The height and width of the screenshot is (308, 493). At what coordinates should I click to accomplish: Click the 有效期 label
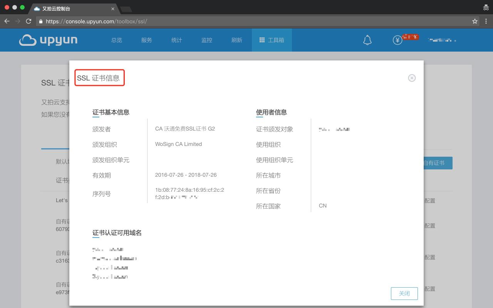(x=102, y=175)
